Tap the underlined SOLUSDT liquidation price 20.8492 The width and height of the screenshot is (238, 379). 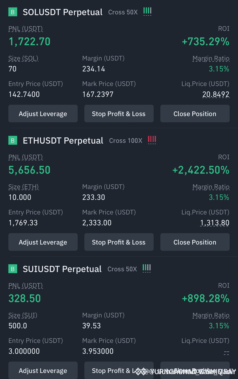[216, 95]
